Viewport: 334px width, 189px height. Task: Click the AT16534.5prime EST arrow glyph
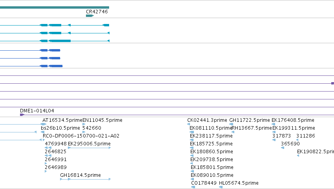tap(44, 124)
